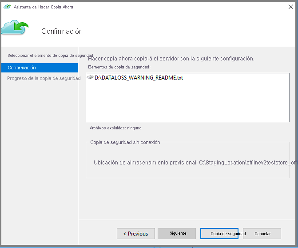Click the Archivos excluidos: ninguno text
Screen dimensions: 298x248
click(x=115, y=128)
